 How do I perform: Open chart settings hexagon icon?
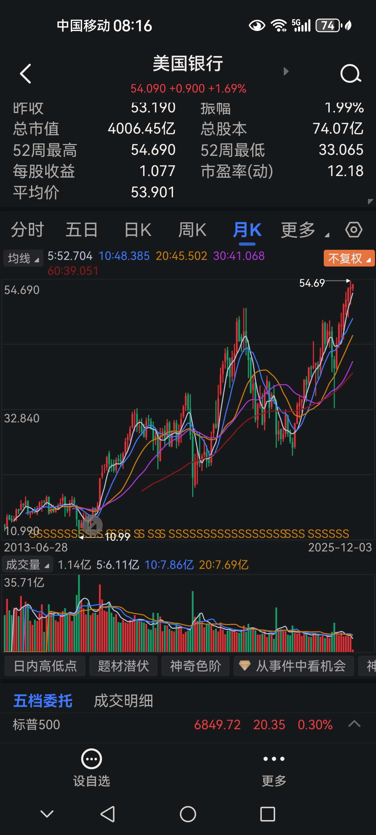pyautogui.click(x=354, y=230)
